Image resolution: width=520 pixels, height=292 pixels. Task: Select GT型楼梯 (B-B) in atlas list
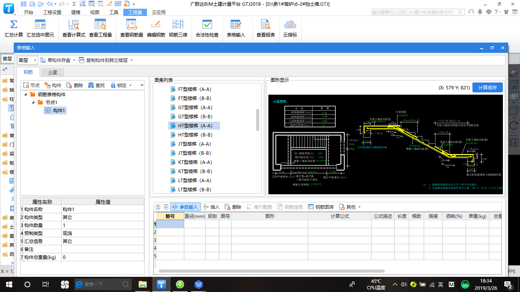pos(190,117)
